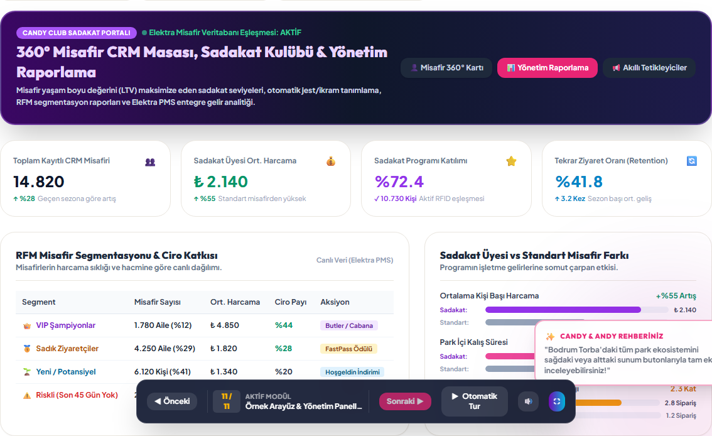Click the star icon on Sadakat Programı Katılımı
The image size is (712, 436).
click(x=511, y=161)
